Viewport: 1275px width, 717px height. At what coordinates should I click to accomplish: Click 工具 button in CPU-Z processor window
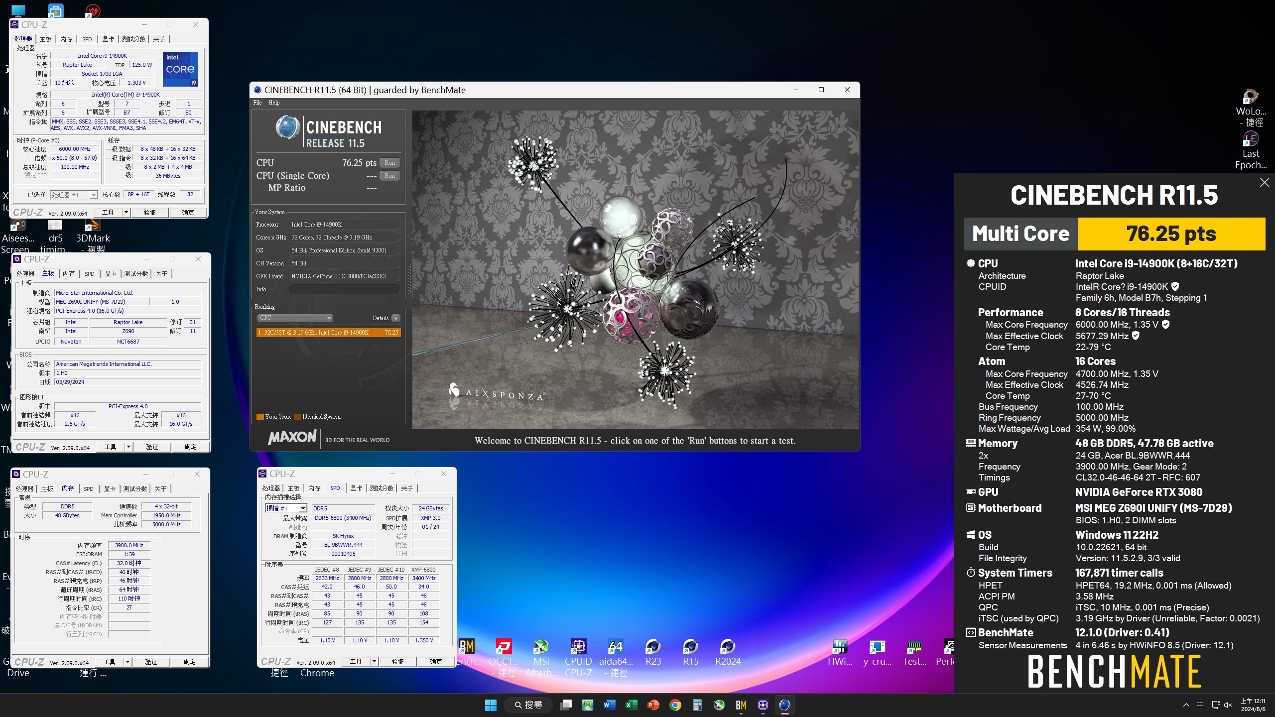(x=108, y=213)
